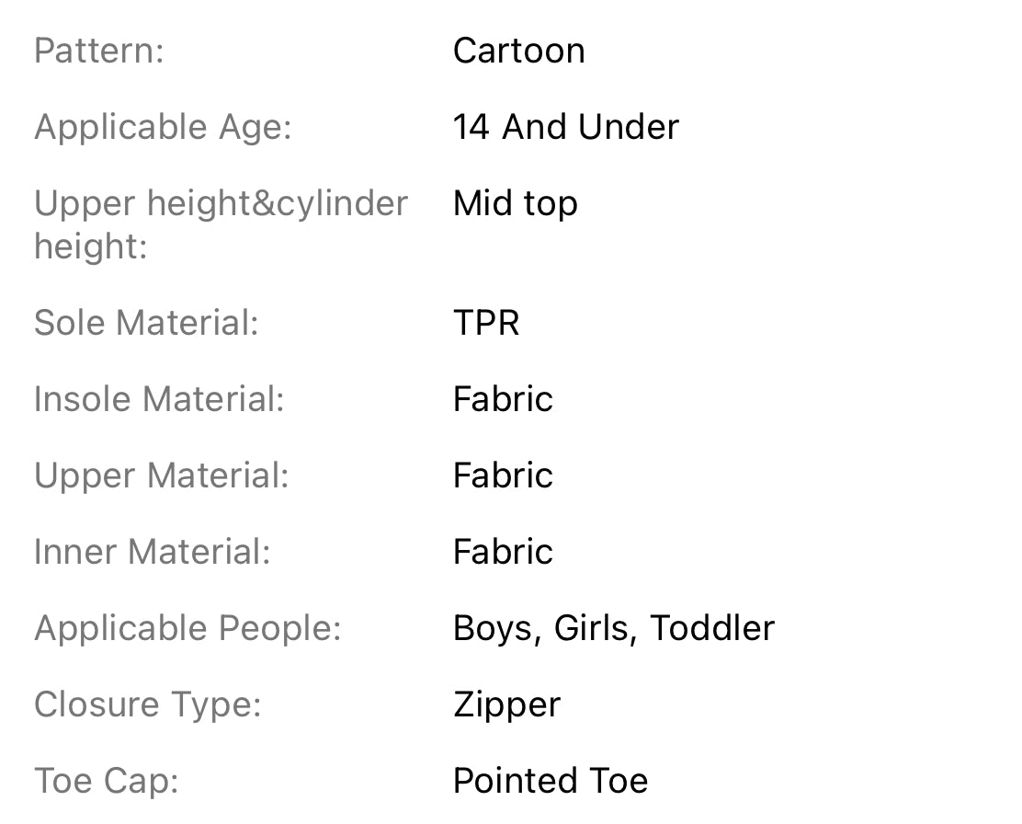Click the Pointed Toe value
The height and width of the screenshot is (824, 1022).
point(551,781)
